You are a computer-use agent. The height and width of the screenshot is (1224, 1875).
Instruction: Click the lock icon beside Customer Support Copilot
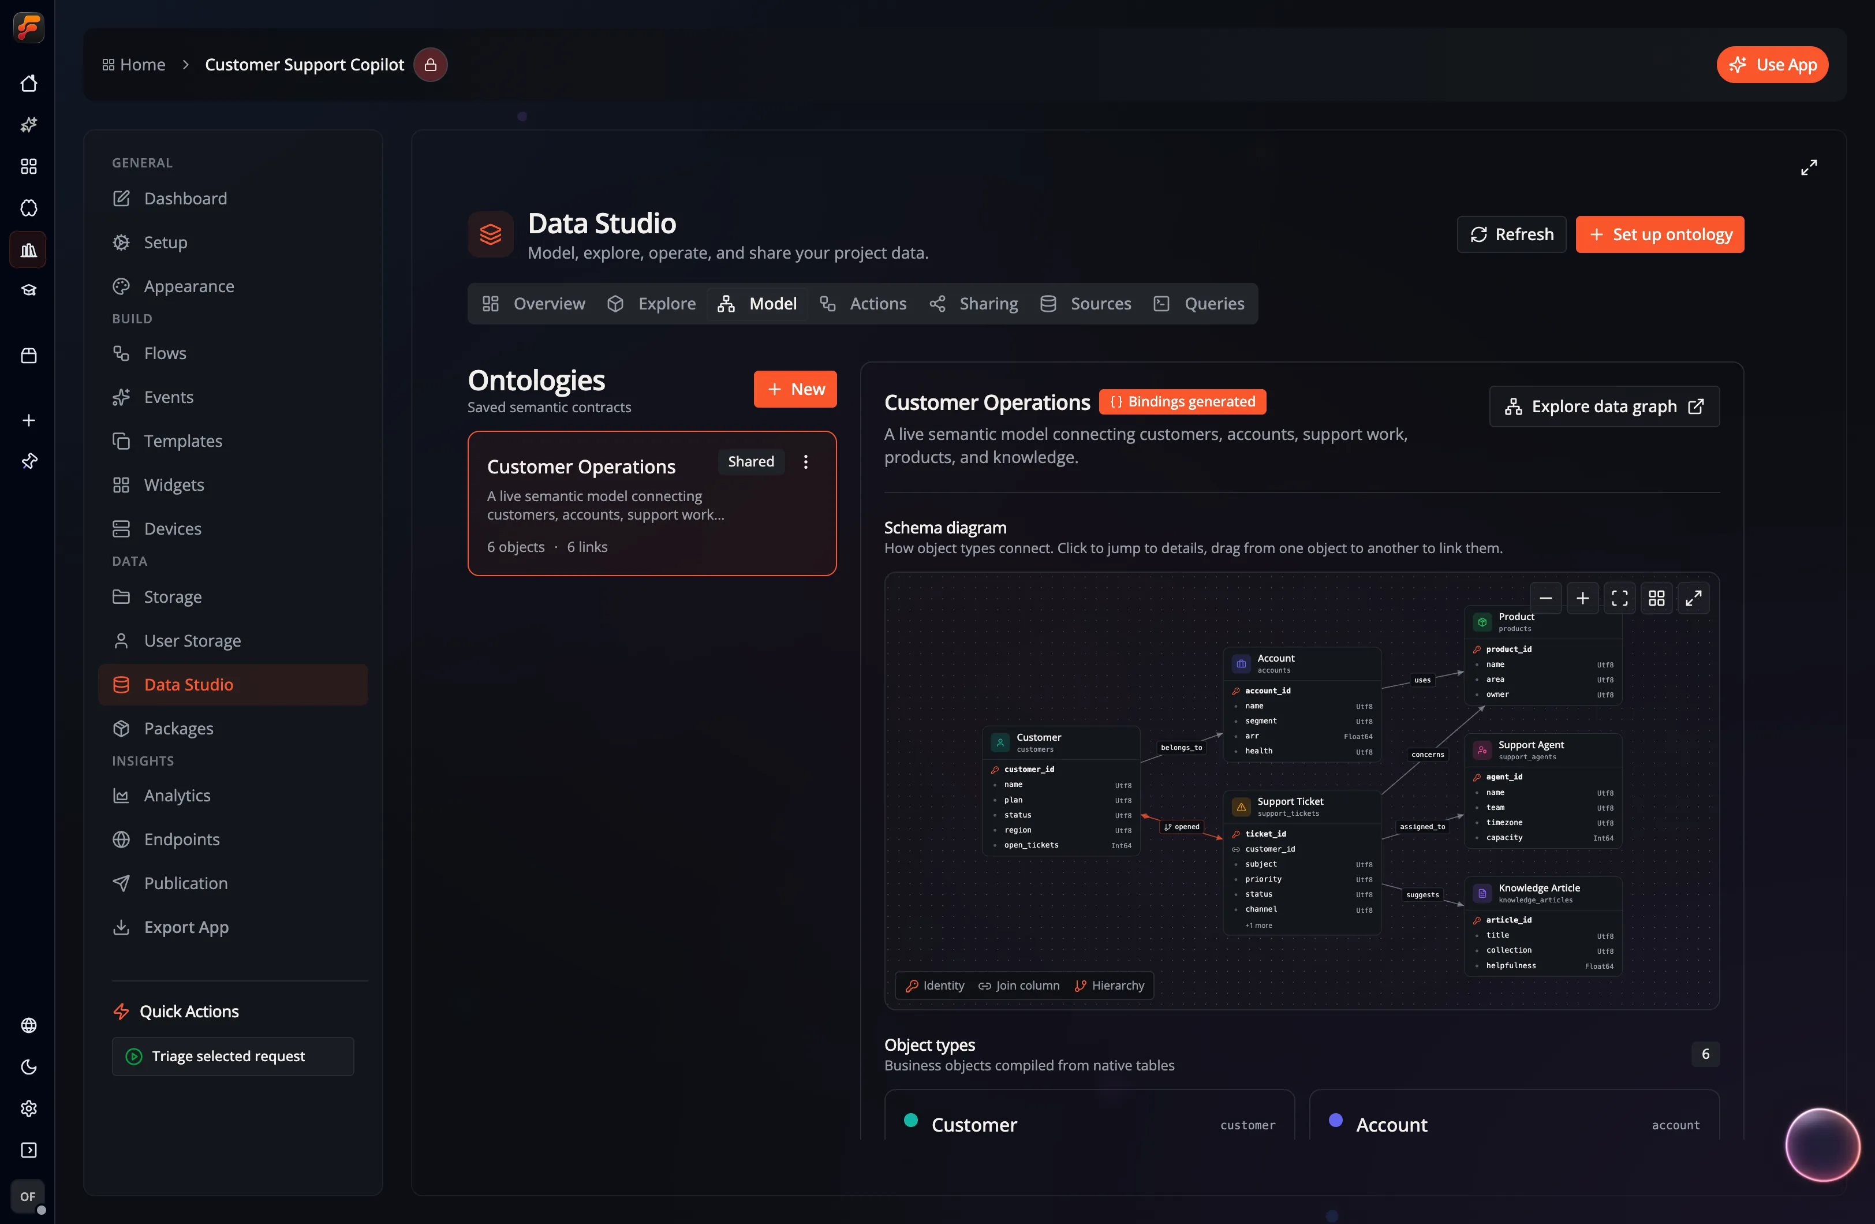click(430, 65)
